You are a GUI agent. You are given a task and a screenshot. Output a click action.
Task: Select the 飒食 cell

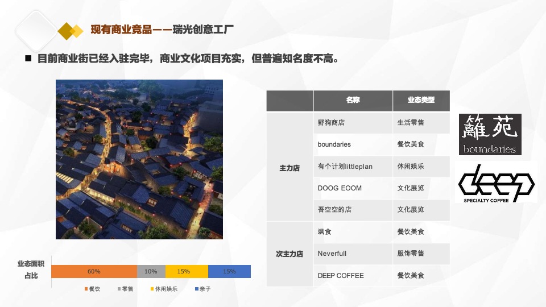coord(353,232)
